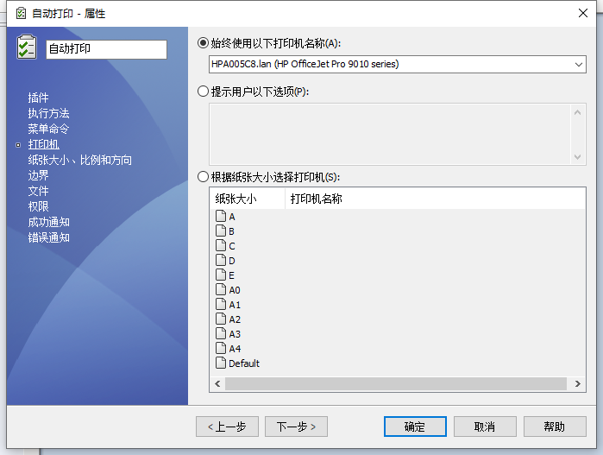
Task: Close the 自动打印 properties dialog
Action: click(x=583, y=13)
